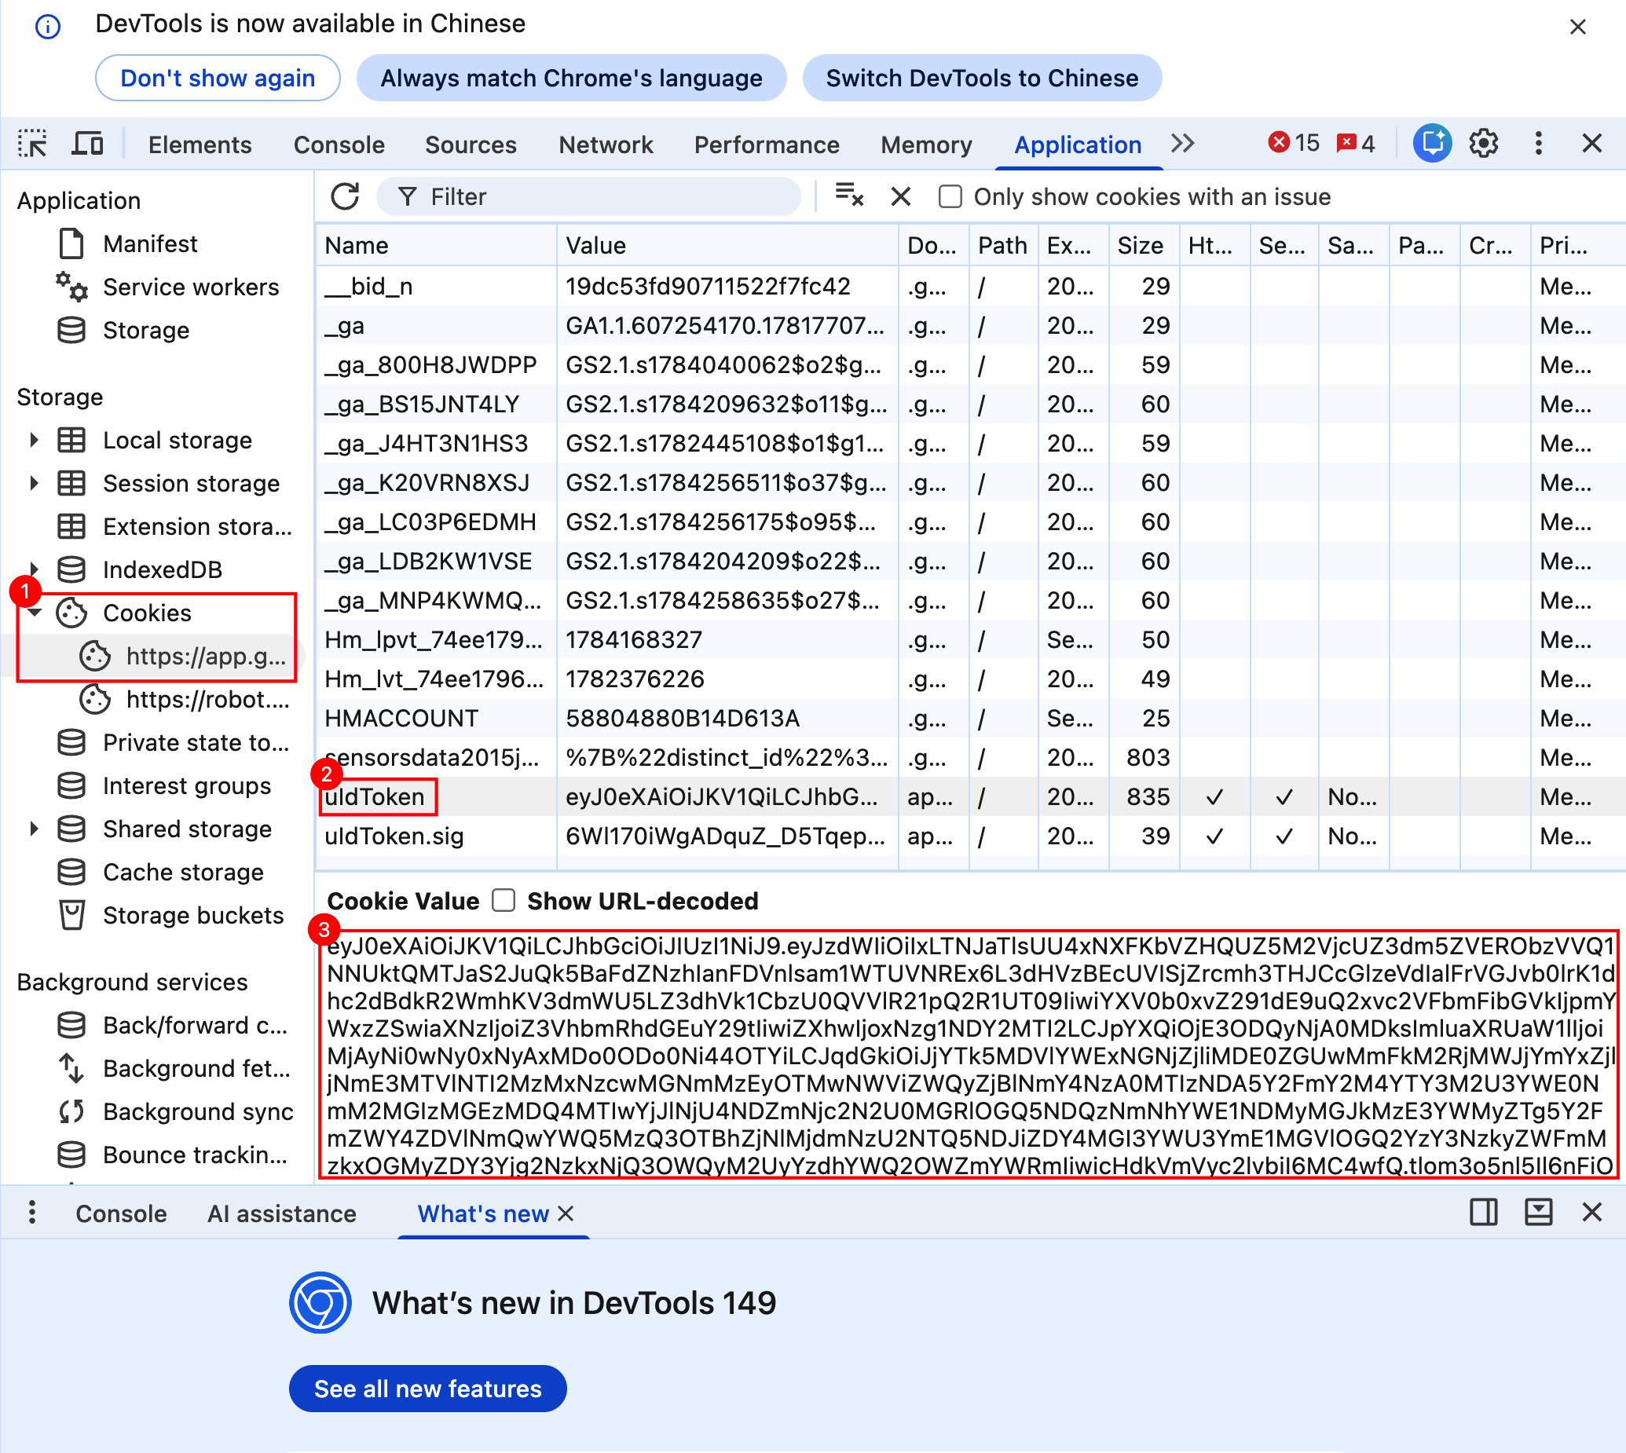
Task: Open the AI assistance icon in the toolbar
Action: 1432,144
